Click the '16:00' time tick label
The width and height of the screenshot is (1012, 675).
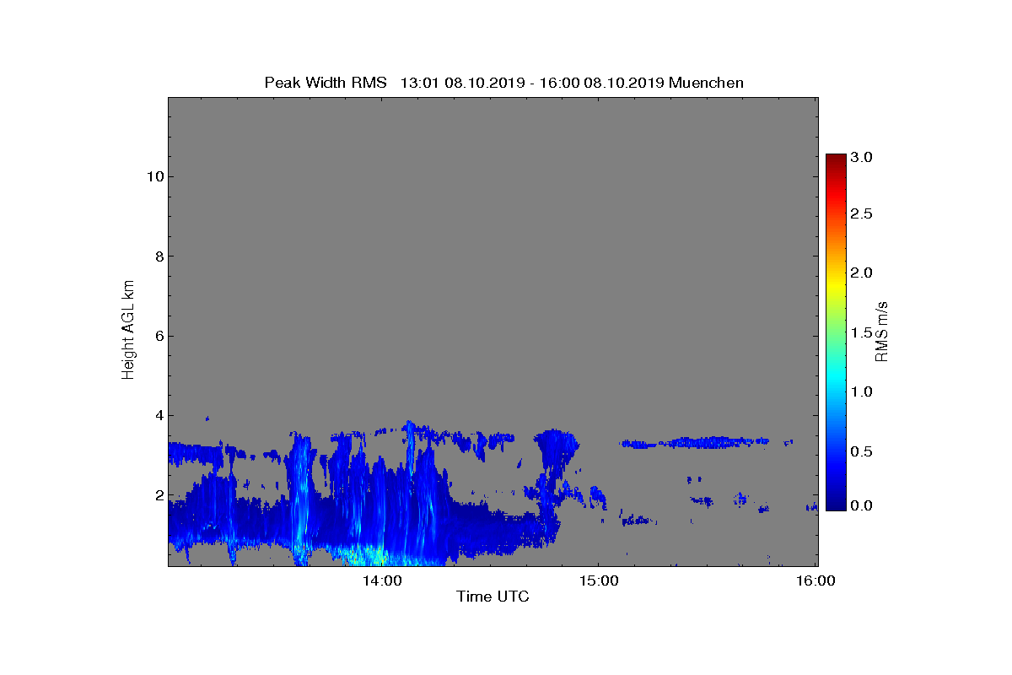[816, 580]
